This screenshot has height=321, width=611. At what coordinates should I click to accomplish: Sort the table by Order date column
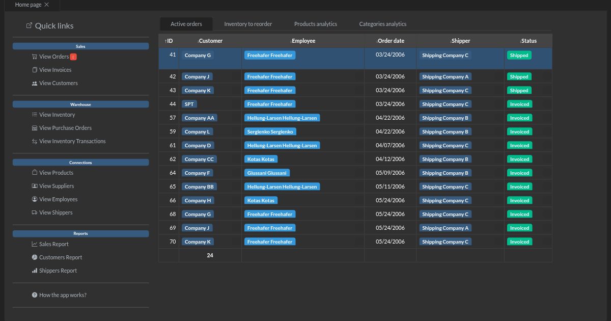coord(391,41)
